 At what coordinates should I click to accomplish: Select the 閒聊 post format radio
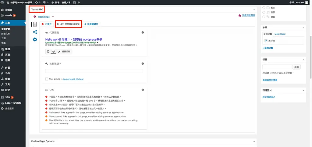point(264,17)
